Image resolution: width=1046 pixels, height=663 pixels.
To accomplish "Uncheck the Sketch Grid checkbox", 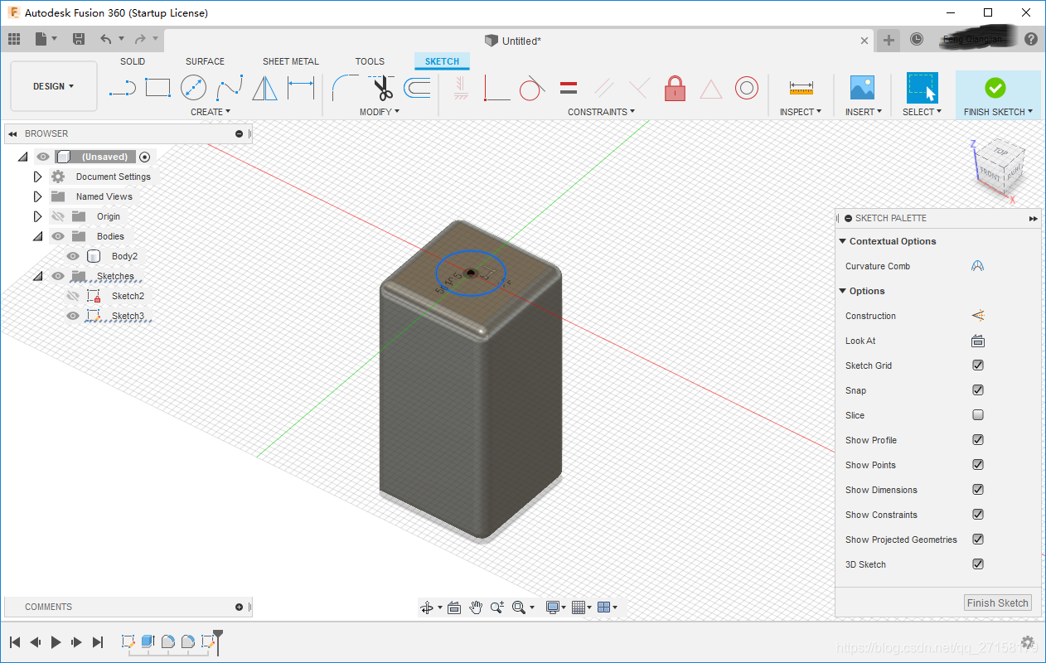I will 978,365.
